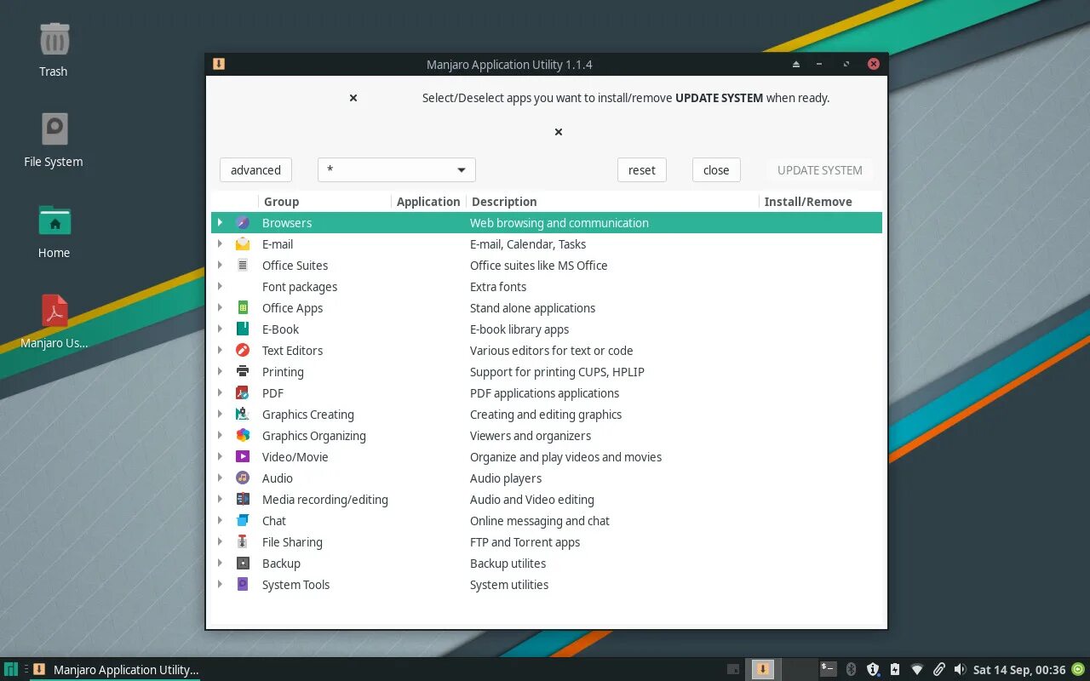1090x681 pixels.
Task: Select 'Online messaging and chat' description
Action: click(540, 521)
